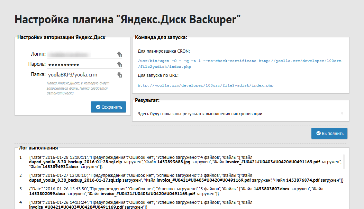Click file name 1453803807.docx in log

272,189
